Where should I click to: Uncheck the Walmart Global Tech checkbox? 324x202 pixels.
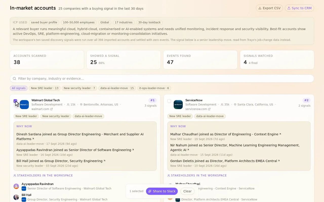15,101
